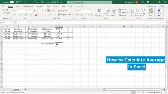Click the Copy icon in Clipboard group
Screen dimensions: 168x94
[8, 13]
